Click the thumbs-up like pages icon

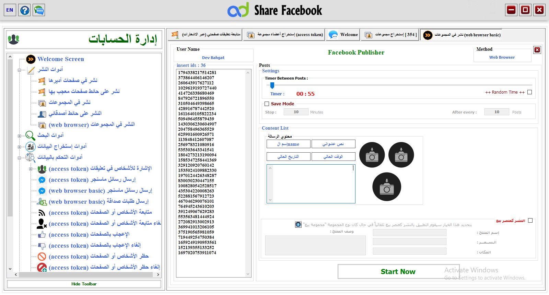[x=42, y=235]
